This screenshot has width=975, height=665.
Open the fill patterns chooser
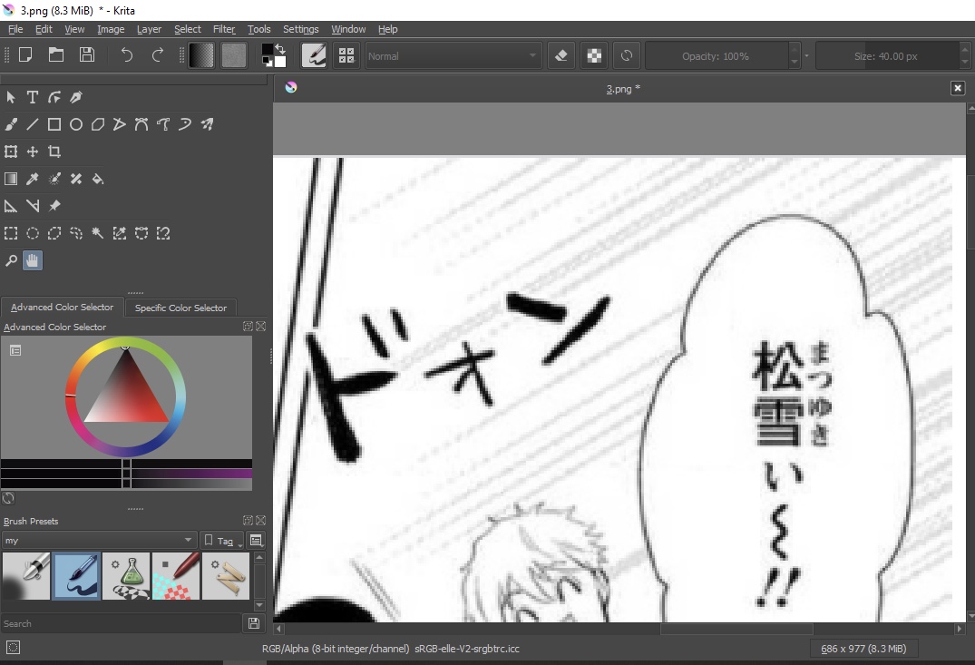[234, 55]
